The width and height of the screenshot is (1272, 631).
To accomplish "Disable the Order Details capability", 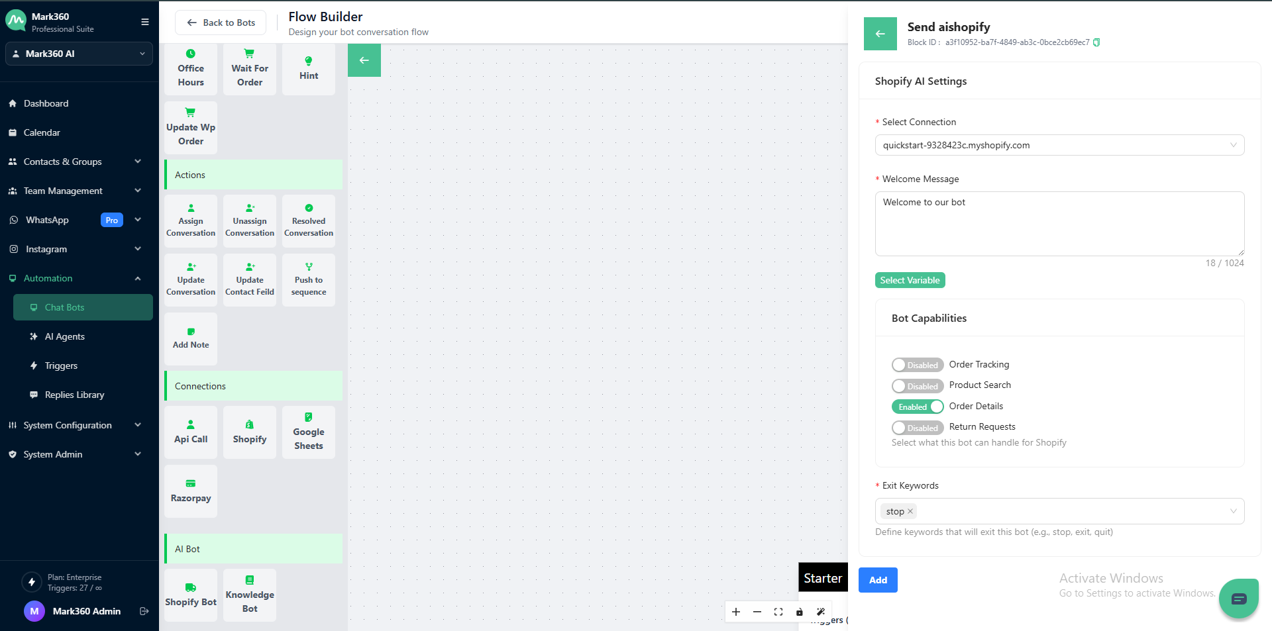I will pyautogui.click(x=917, y=407).
